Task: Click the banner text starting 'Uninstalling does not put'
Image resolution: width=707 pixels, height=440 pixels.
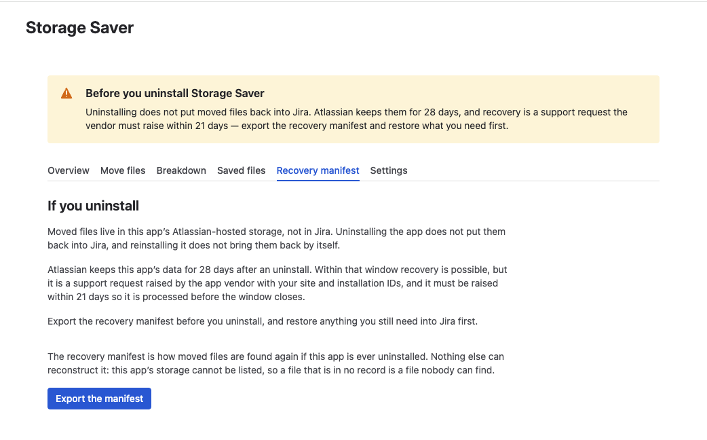Action: pos(357,119)
